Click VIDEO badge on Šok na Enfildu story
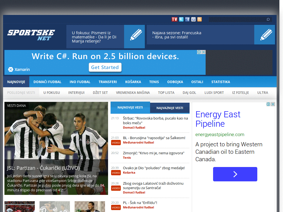 tap(116, 208)
